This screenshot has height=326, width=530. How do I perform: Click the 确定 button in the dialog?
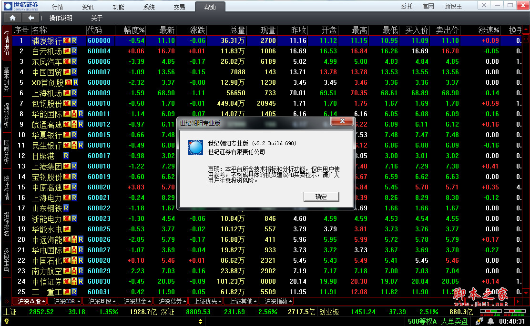[321, 197]
